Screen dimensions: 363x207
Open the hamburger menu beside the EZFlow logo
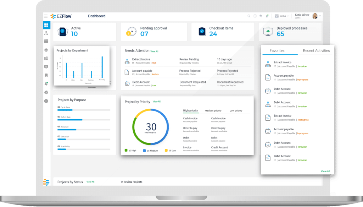pos(46,16)
